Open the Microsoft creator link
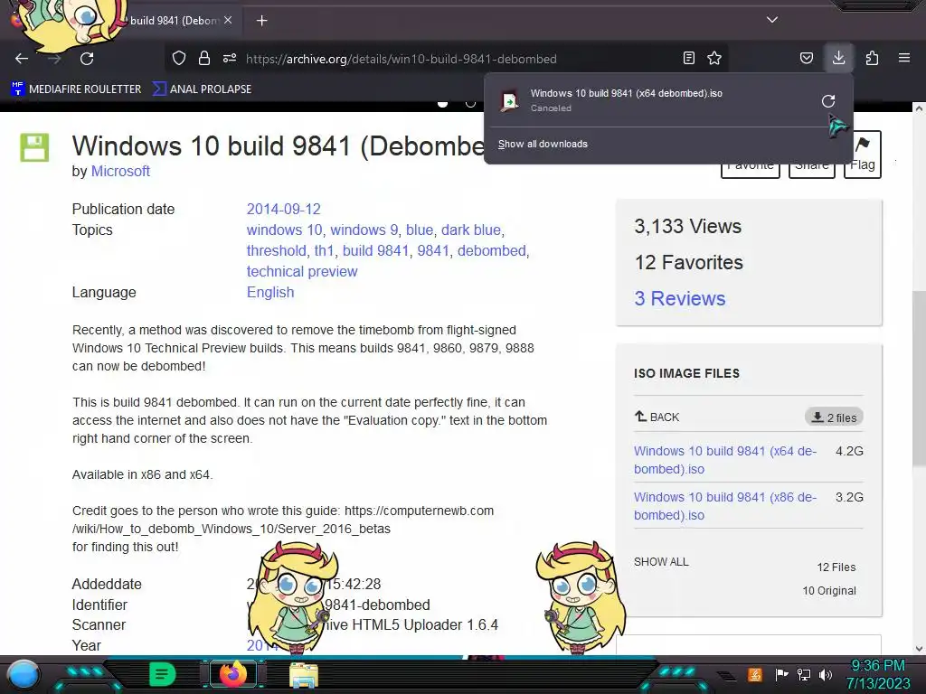Image resolution: width=926 pixels, height=694 pixels. pyautogui.click(x=120, y=171)
